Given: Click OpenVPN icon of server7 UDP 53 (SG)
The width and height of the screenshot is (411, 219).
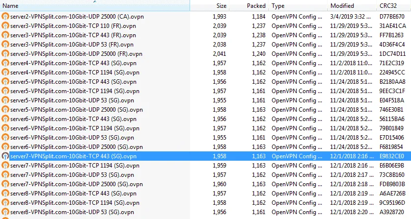Looking at the screenshot, I should (x=5, y=175).
